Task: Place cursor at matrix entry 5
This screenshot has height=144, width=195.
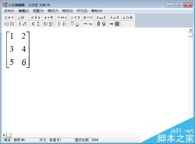Action: 12,62
